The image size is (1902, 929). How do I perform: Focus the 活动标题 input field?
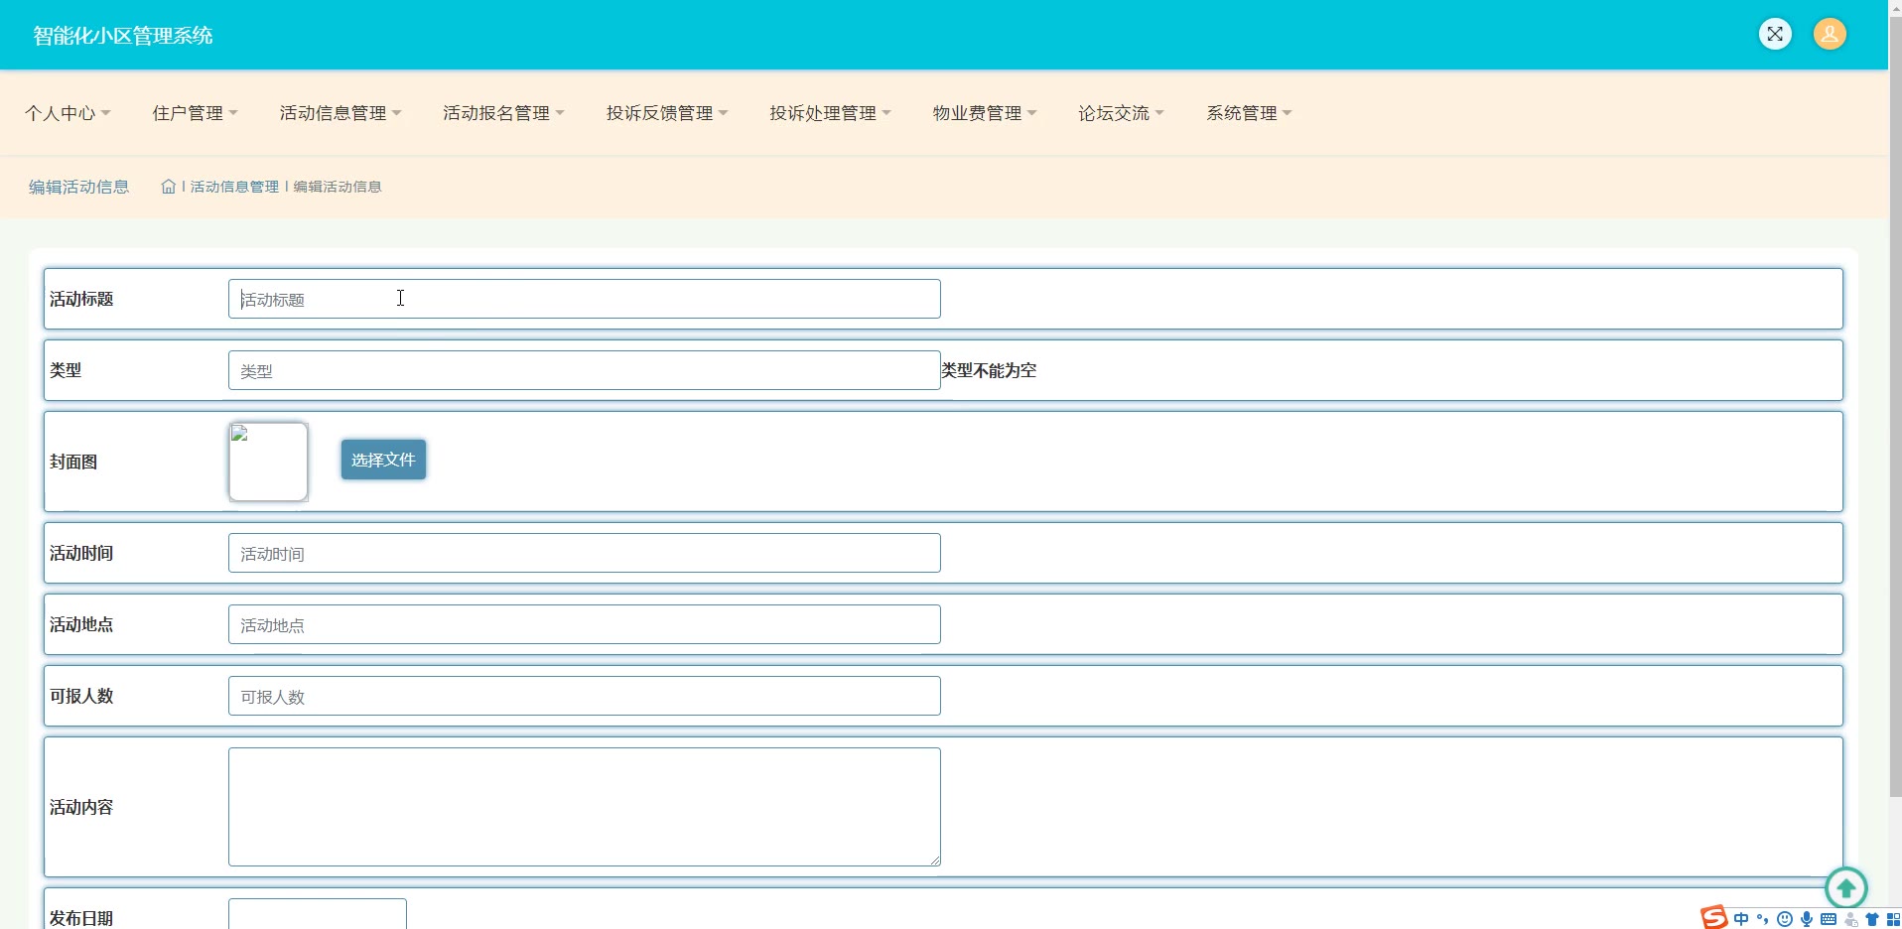[584, 299]
